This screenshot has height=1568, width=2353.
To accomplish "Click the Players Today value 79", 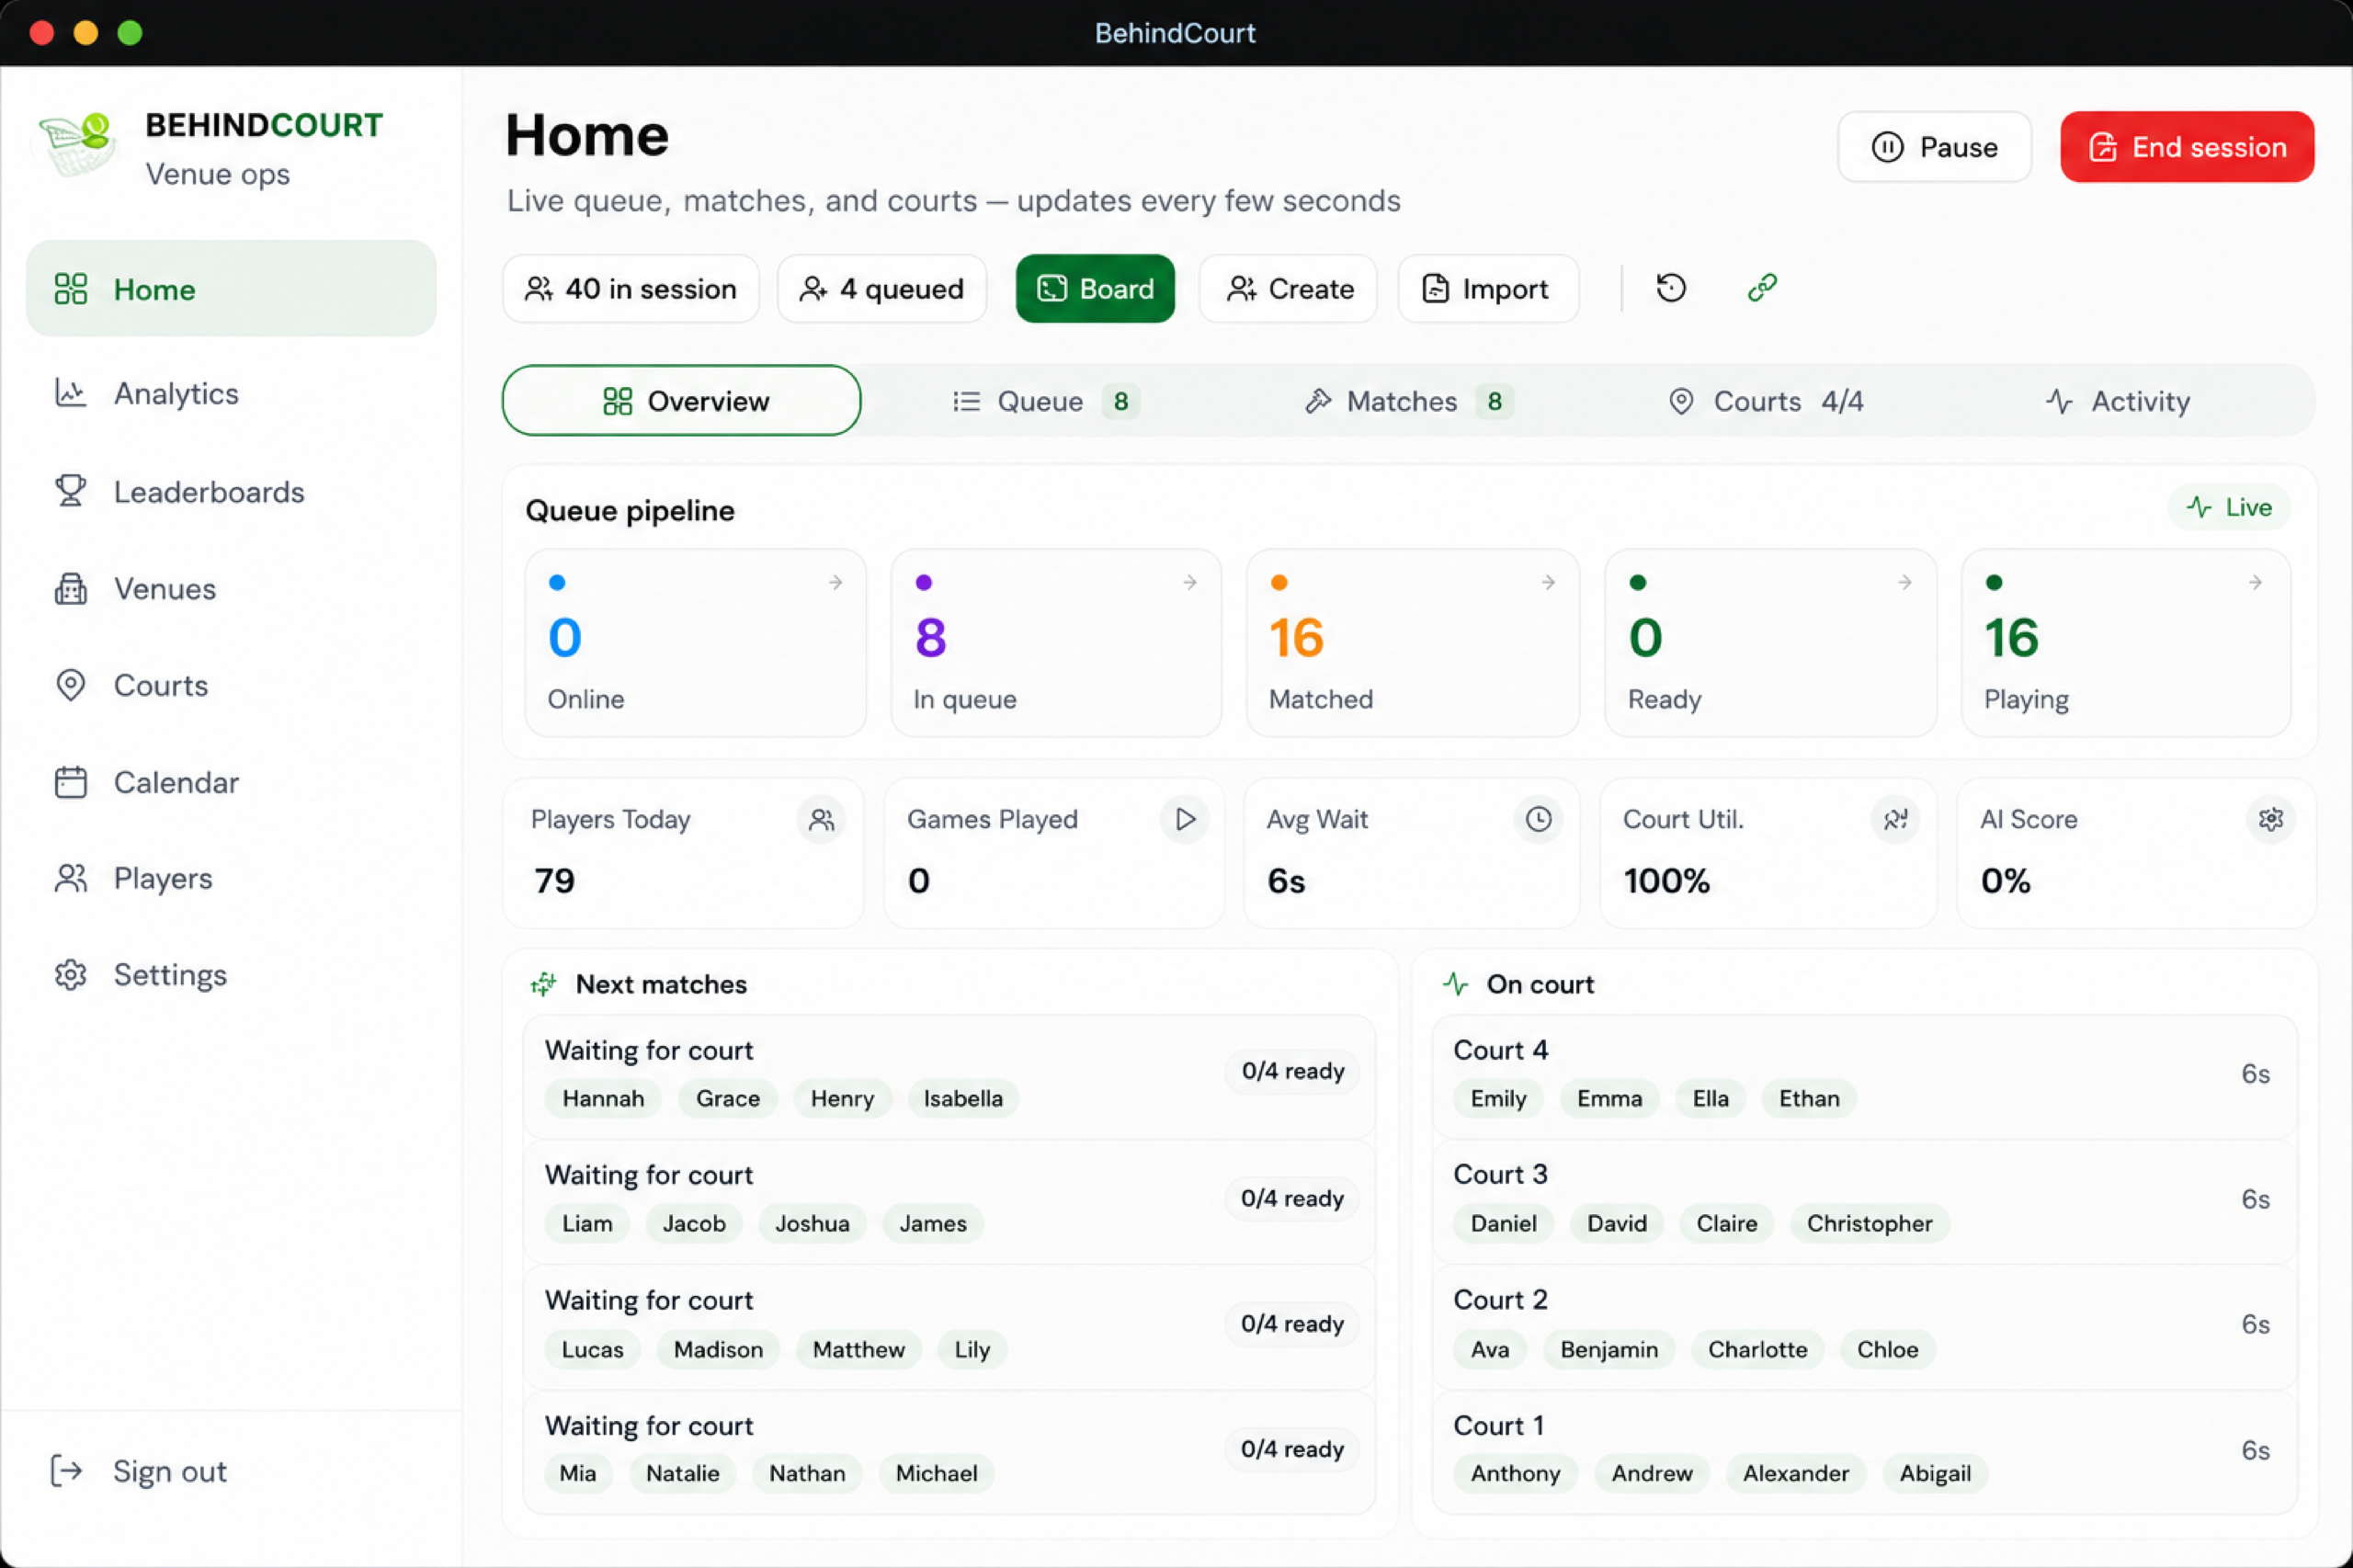I will tap(554, 881).
